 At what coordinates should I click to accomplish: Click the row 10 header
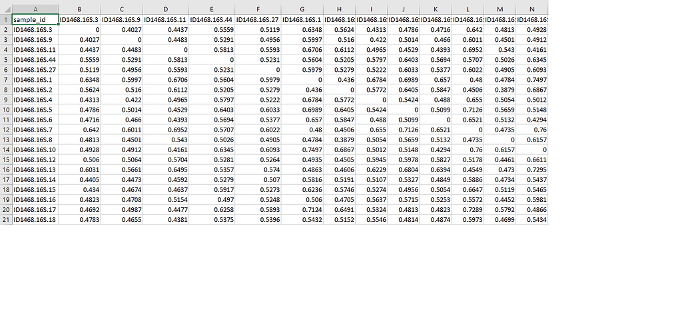5,110
